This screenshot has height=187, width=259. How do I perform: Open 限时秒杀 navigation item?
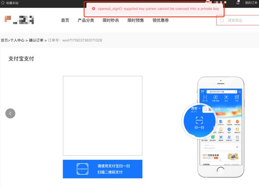pos(111,20)
